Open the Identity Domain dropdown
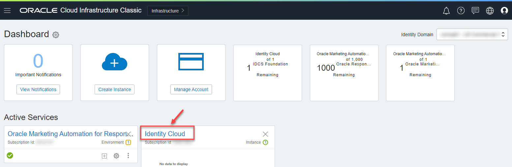 coord(472,35)
